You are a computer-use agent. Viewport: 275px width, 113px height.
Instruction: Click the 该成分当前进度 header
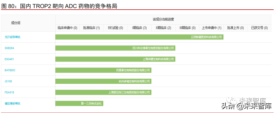(163, 20)
